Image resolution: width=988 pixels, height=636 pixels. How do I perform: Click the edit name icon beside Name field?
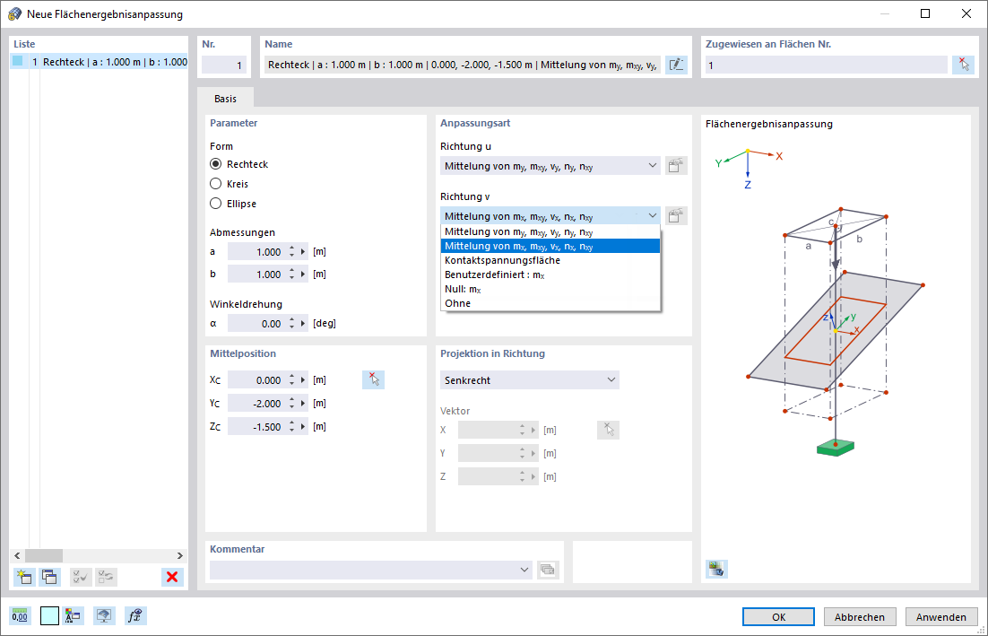[x=676, y=65]
